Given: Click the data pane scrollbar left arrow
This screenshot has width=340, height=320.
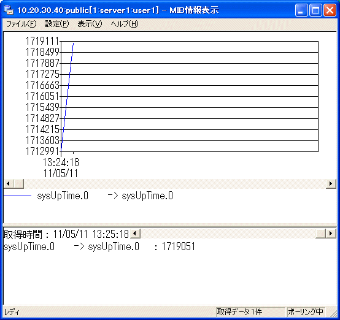Looking at the screenshot, I should point(134,234).
